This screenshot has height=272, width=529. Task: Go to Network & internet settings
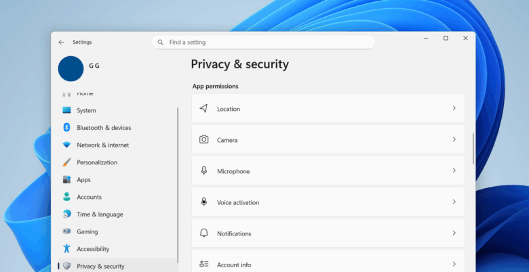(102, 145)
